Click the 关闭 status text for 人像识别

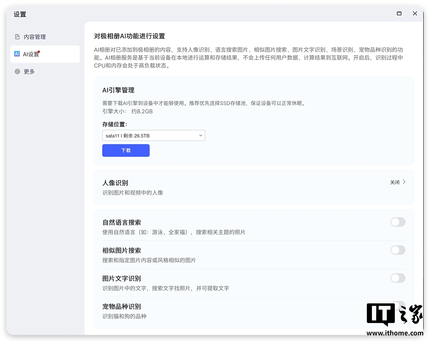(x=394, y=182)
